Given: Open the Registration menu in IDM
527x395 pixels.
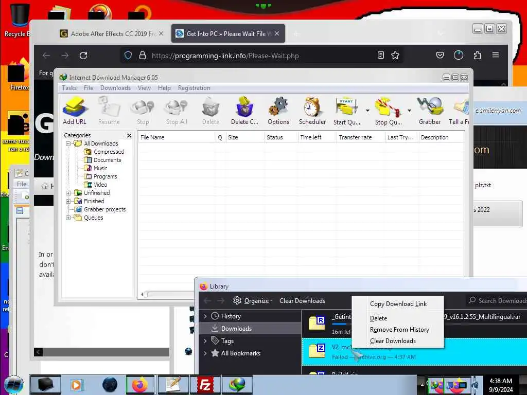Looking at the screenshot, I should 194,88.
